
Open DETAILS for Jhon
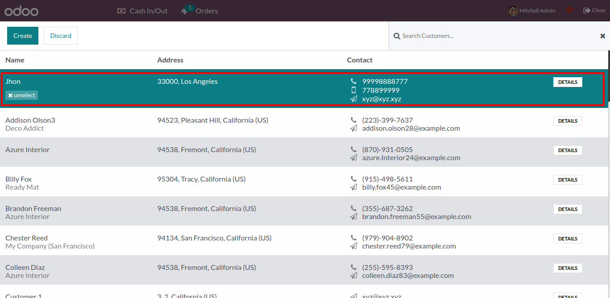tap(568, 82)
